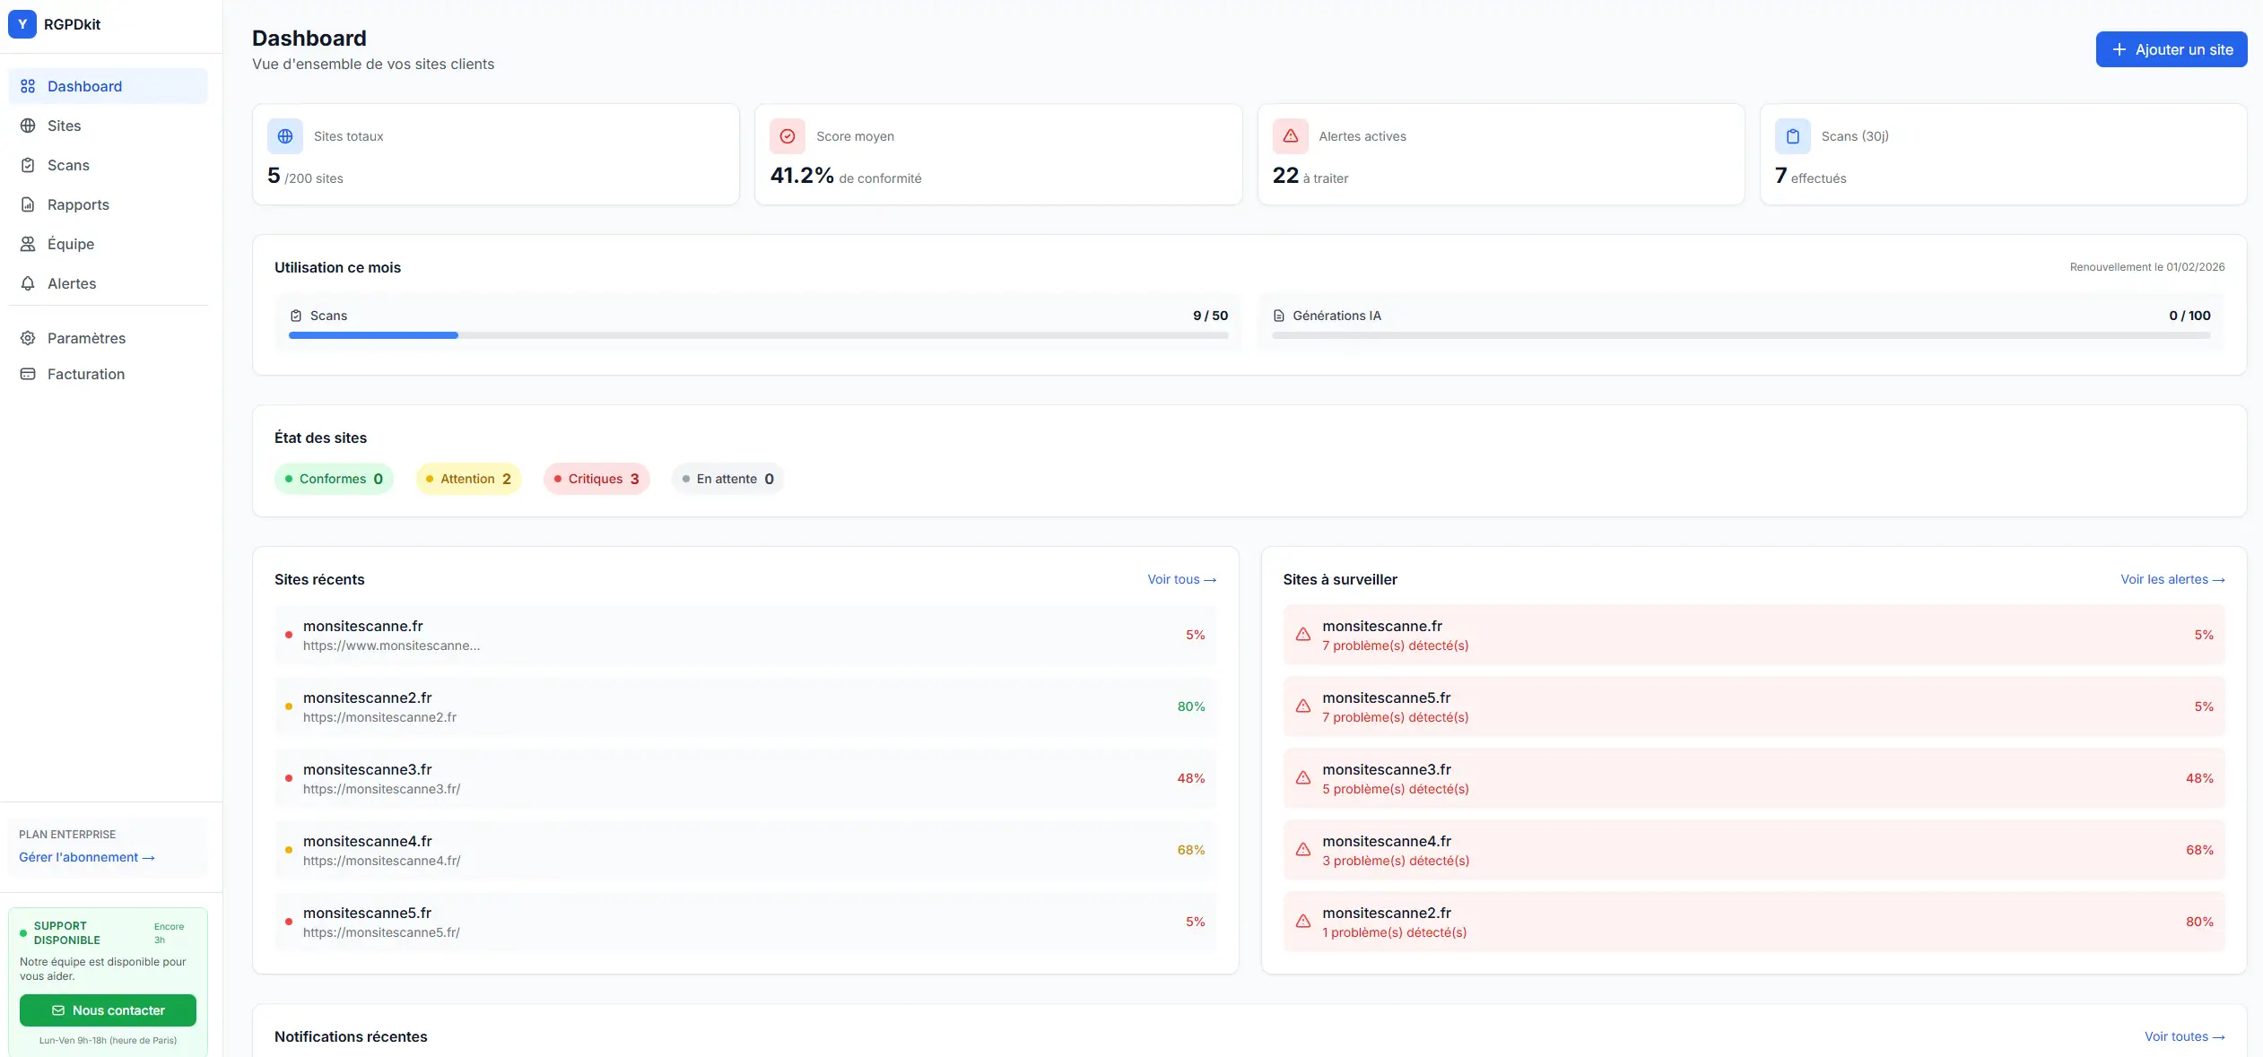
Task: Click the 22 à traiter alerts count
Action: pos(1310,176)
